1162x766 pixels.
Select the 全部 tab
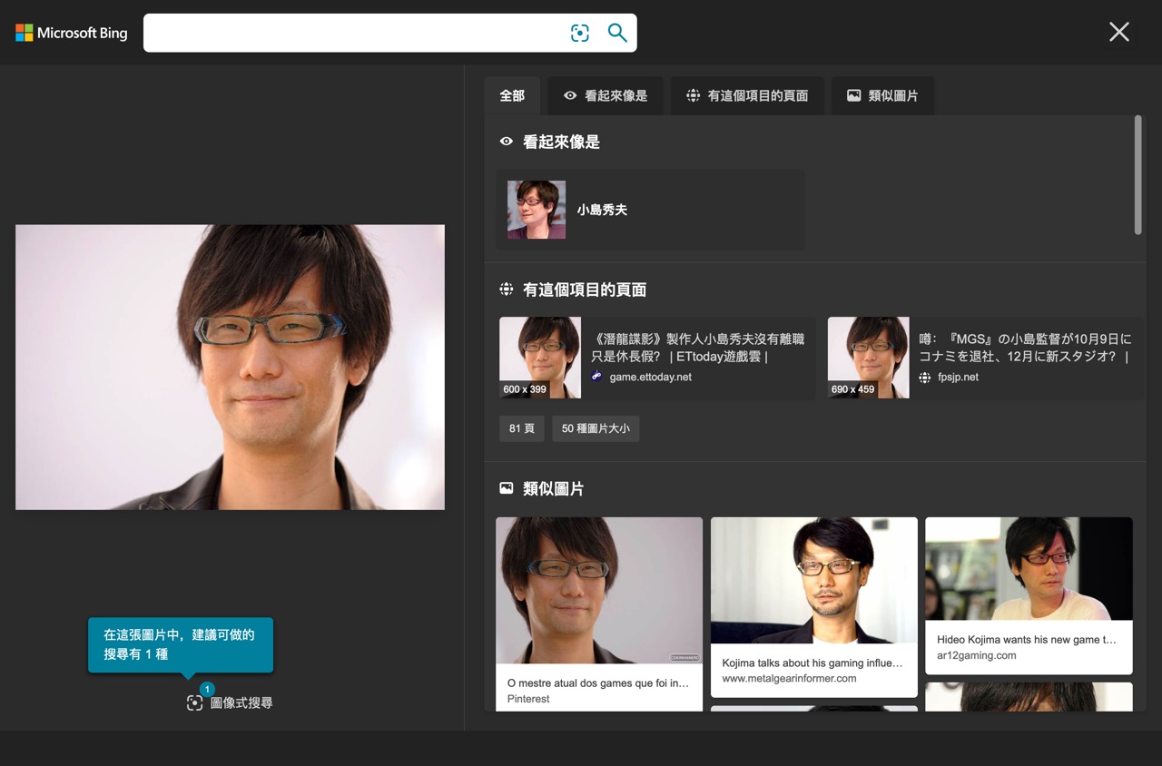click(x=512, y=95)
